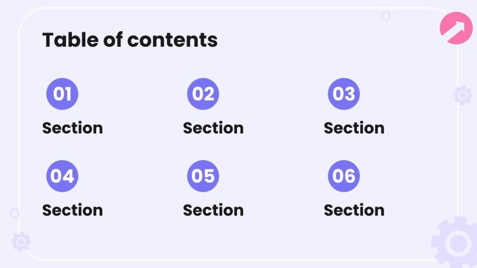
Task: Select the 04 numbered circle
Action: click(x=62, y=176)
